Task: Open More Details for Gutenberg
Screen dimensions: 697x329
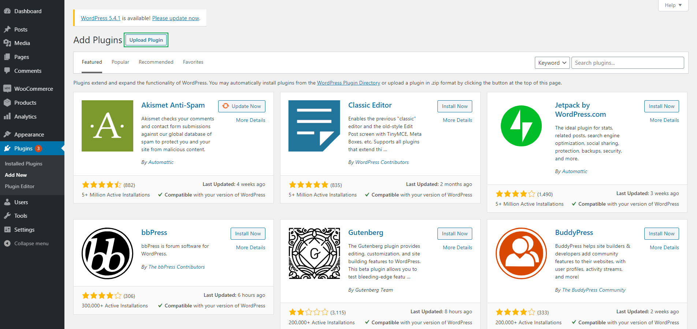Action: point(457,247)
